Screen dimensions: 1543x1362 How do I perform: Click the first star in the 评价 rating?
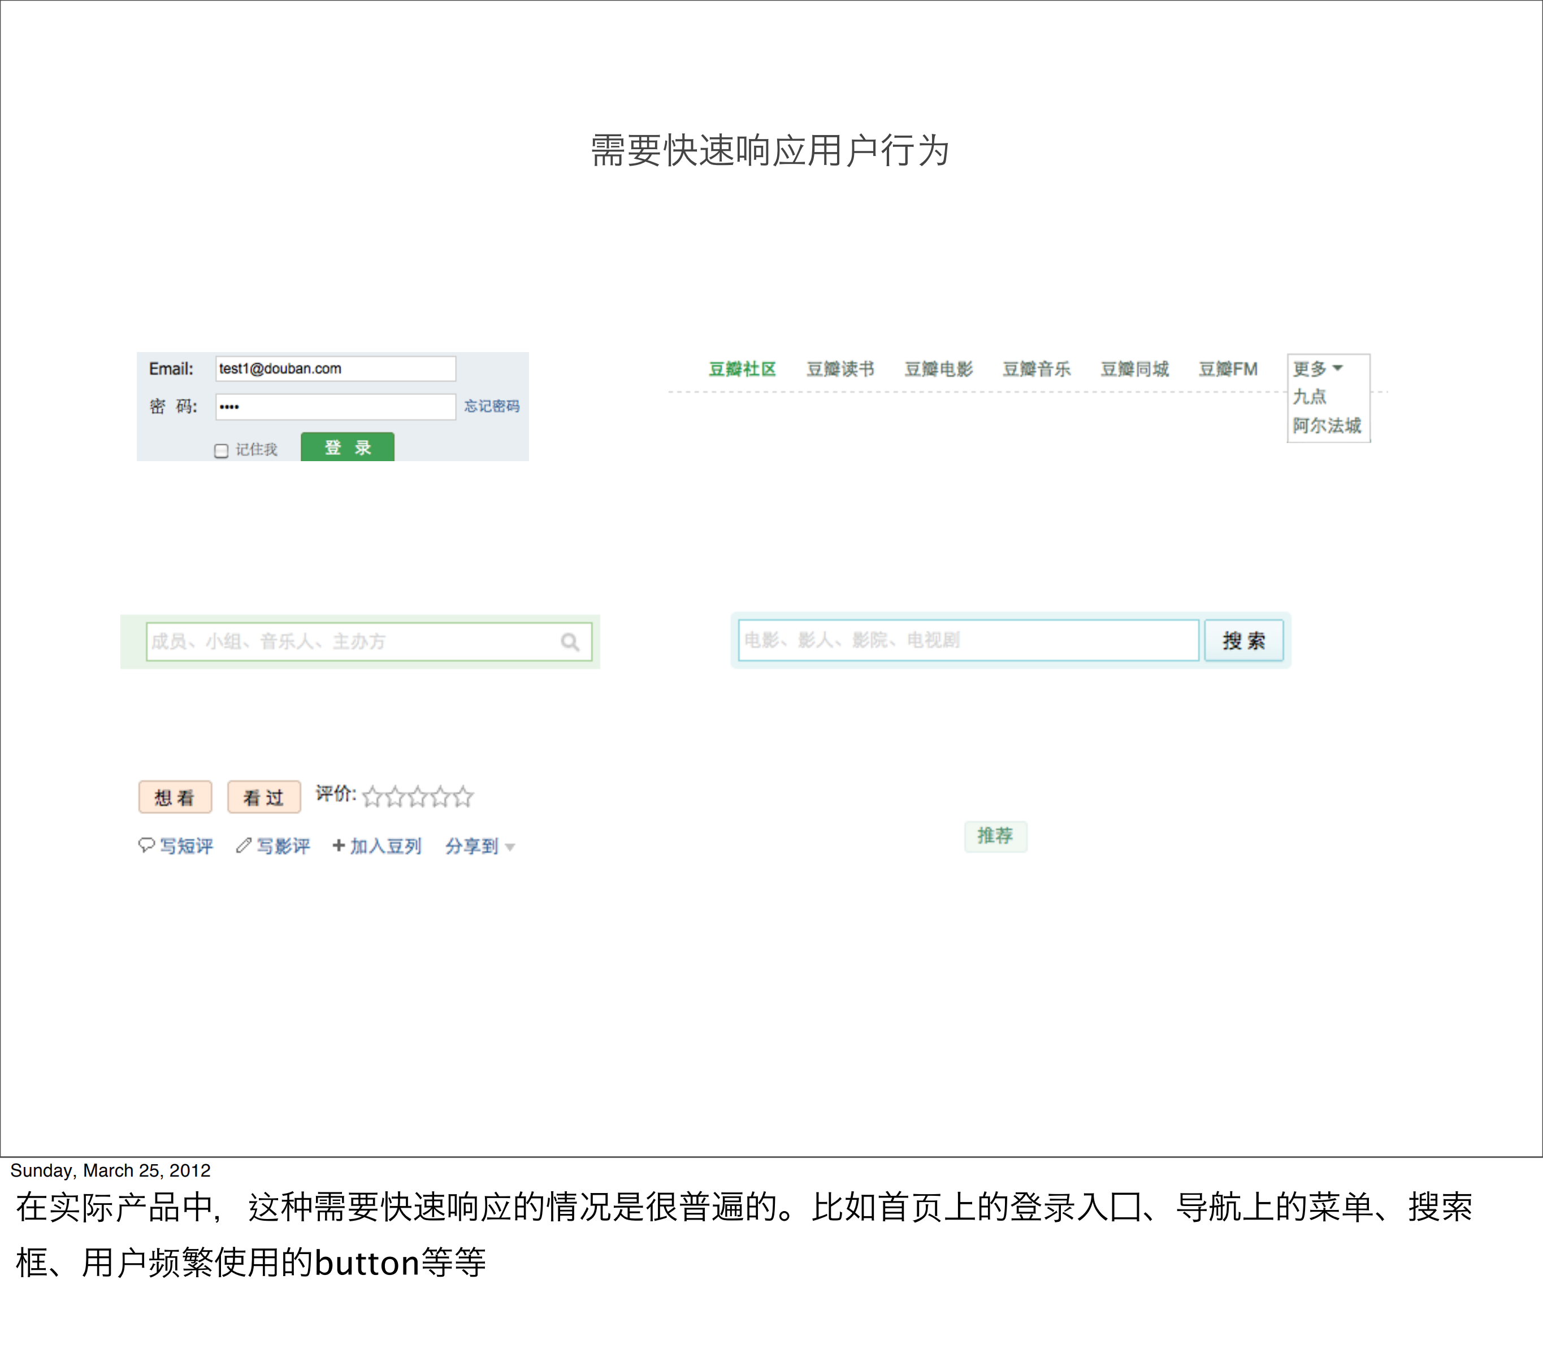(374, 796)
